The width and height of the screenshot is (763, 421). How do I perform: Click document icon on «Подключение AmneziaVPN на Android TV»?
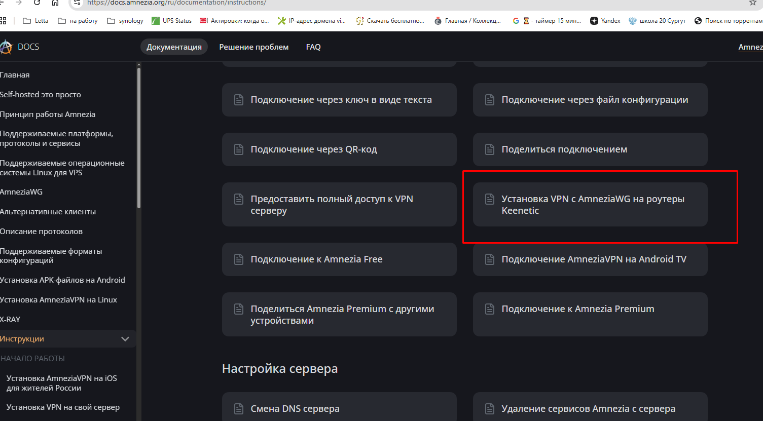[490, 259]
